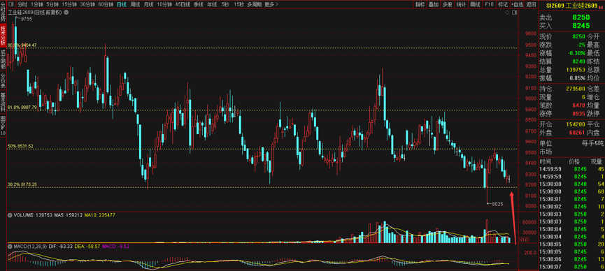Viewport: 605px width, 271px height.
Task: Select the 60分钟 period
Action: click(x=106, y=4)
